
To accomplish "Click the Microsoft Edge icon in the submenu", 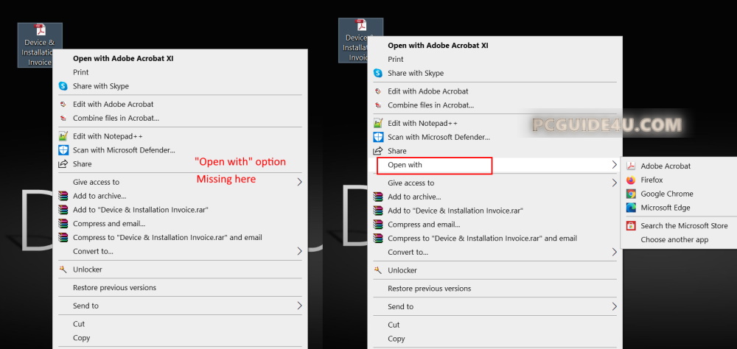I will coord(631,208).
